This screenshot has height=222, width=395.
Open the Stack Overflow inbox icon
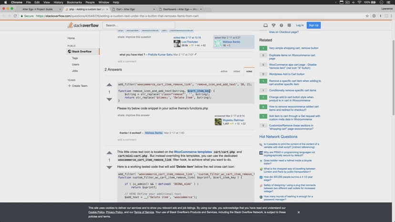[x=265, y=25]
